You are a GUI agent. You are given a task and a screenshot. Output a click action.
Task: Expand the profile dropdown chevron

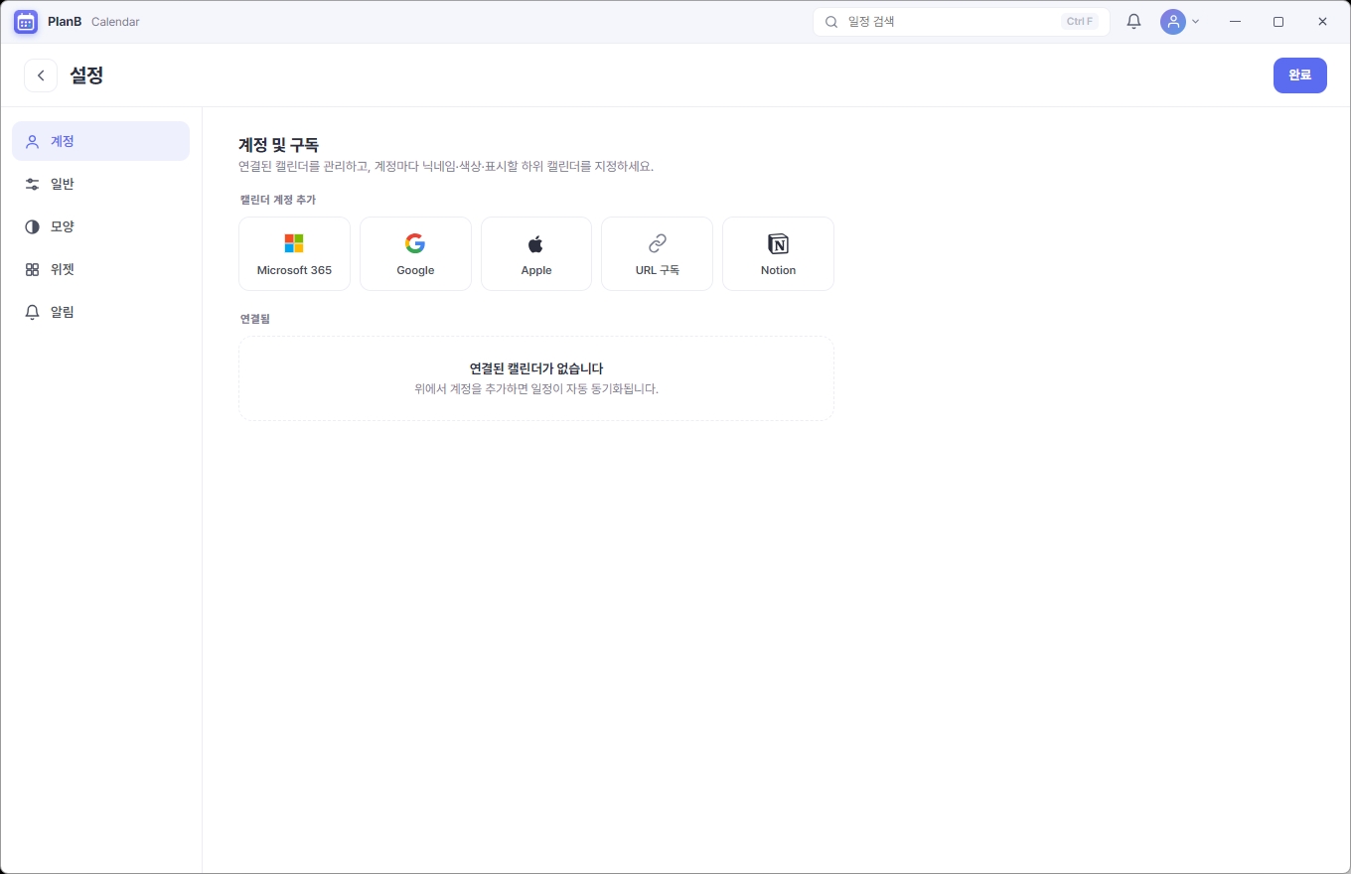tap(1195, 22)
